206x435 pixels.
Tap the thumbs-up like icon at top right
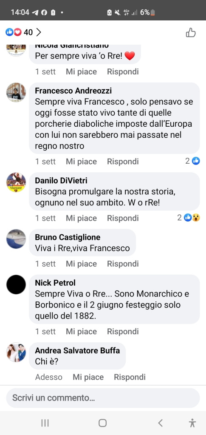(190, 32)
